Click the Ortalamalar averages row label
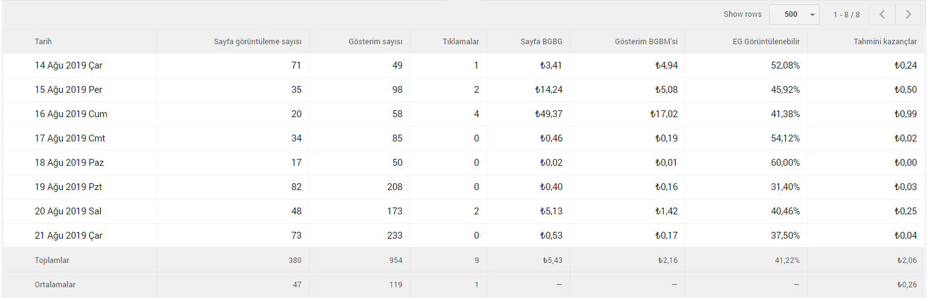 (x=55, y=285)
